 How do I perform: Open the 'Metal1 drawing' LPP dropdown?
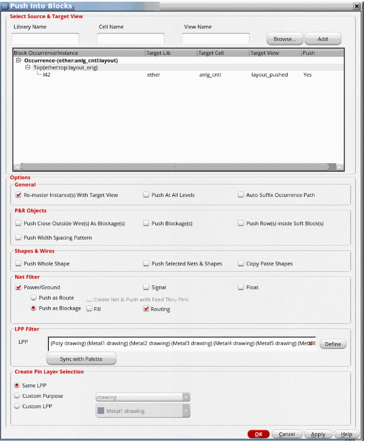click(143, 411)
